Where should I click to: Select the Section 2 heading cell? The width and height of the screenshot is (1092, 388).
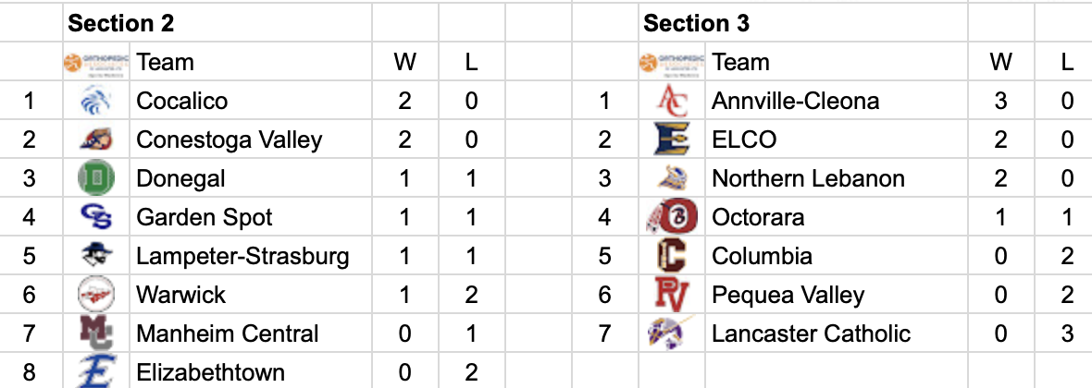[121, 23]
